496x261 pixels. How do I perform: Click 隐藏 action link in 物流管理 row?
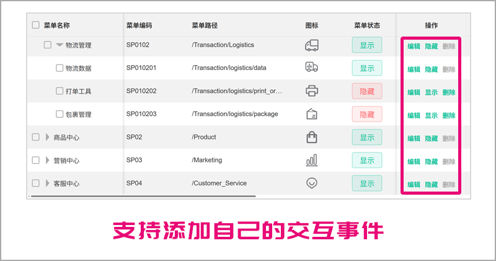(431, 46)
